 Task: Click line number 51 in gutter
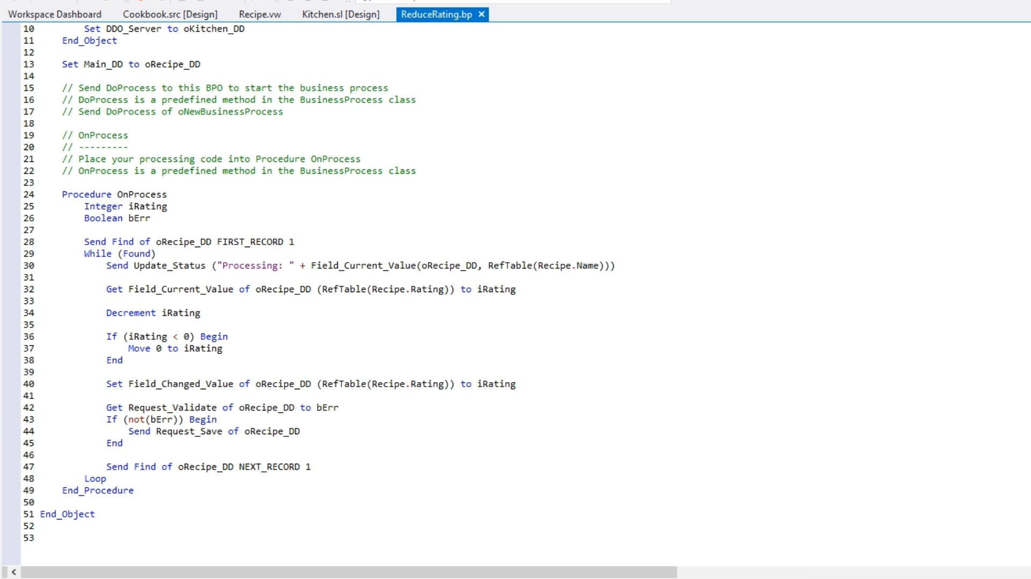(28, 514)
